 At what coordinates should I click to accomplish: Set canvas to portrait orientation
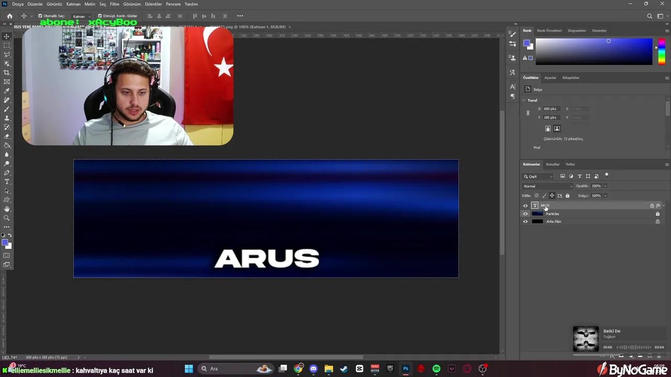point(548,129)
